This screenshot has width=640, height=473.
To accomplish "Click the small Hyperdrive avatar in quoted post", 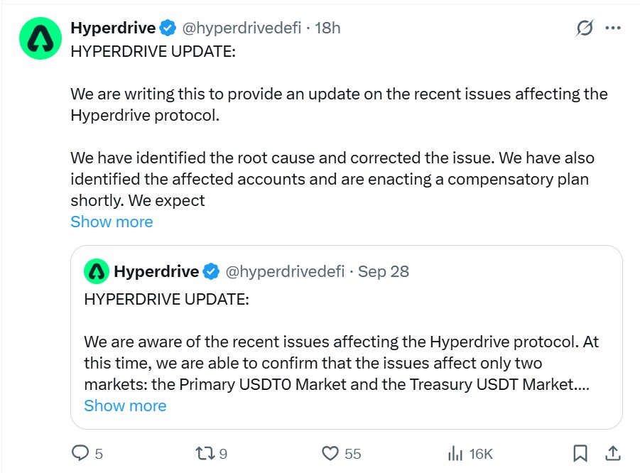I will click(97, 271).
